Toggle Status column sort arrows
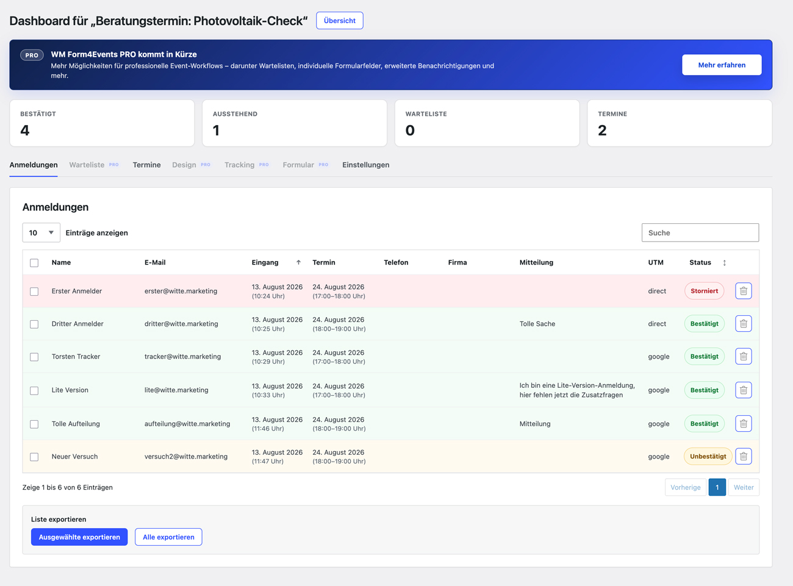The width and height of the screenshot is (793, 586). [x=724, y=263]
